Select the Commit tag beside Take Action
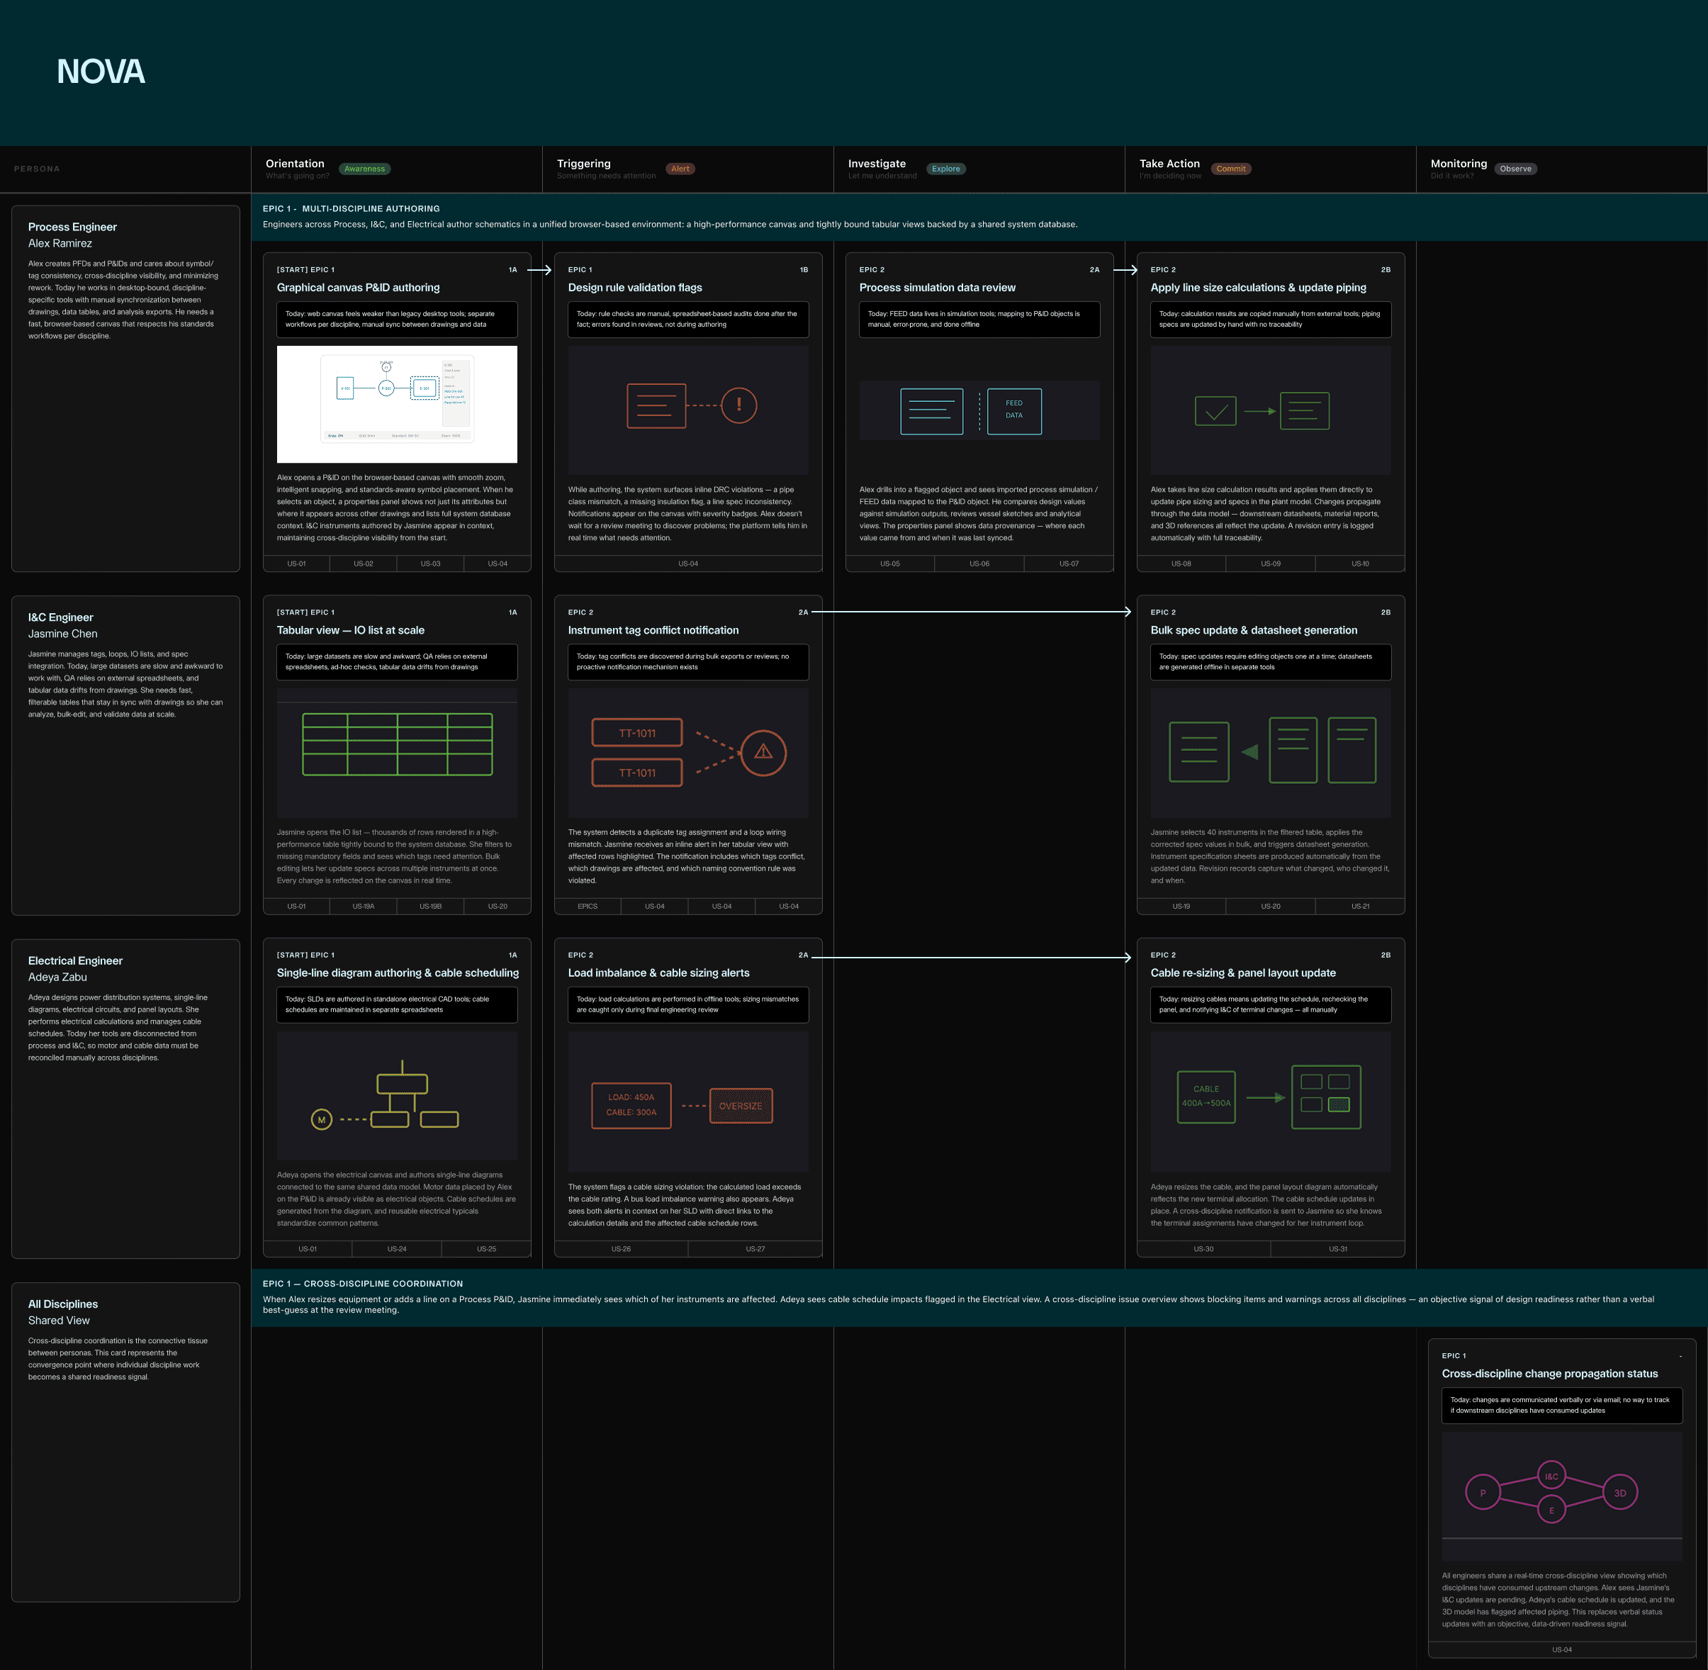This screenshot has height=1670, width=1708. pos(1230,169)
